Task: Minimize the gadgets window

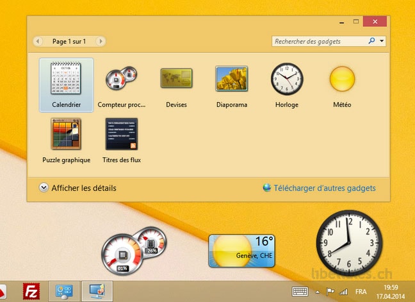Action: pyautogui.click(x=342, y=22)
